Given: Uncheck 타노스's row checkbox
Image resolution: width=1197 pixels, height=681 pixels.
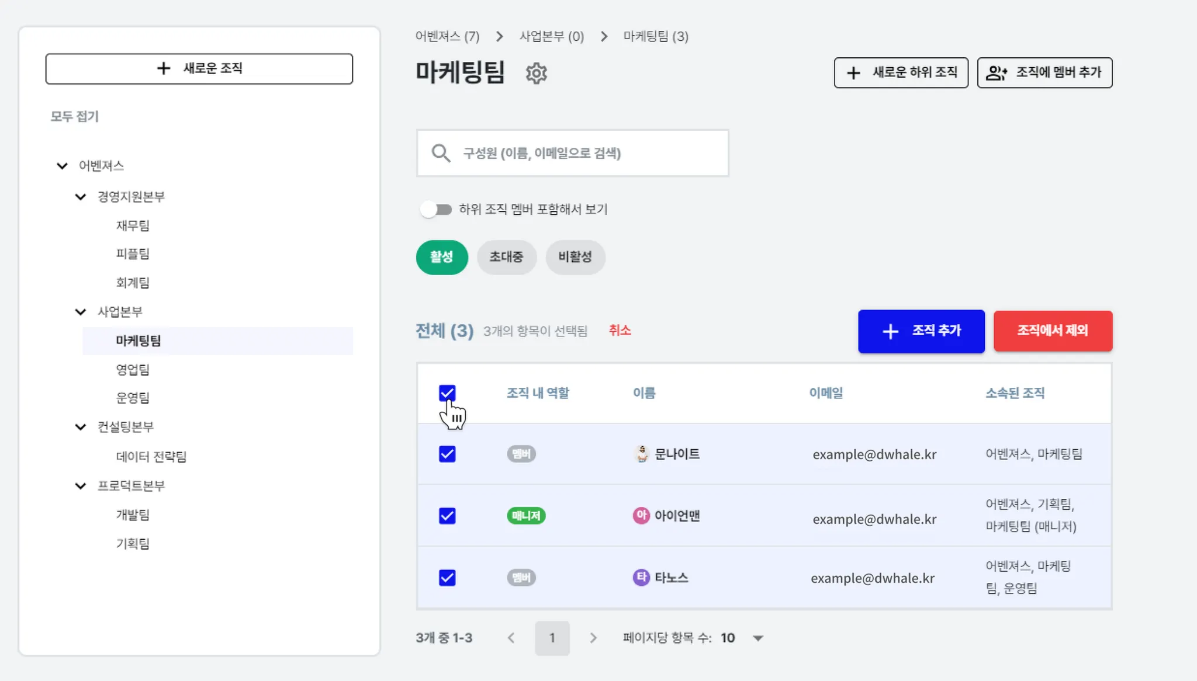Looking at the screenshot, I should point(447,578).
